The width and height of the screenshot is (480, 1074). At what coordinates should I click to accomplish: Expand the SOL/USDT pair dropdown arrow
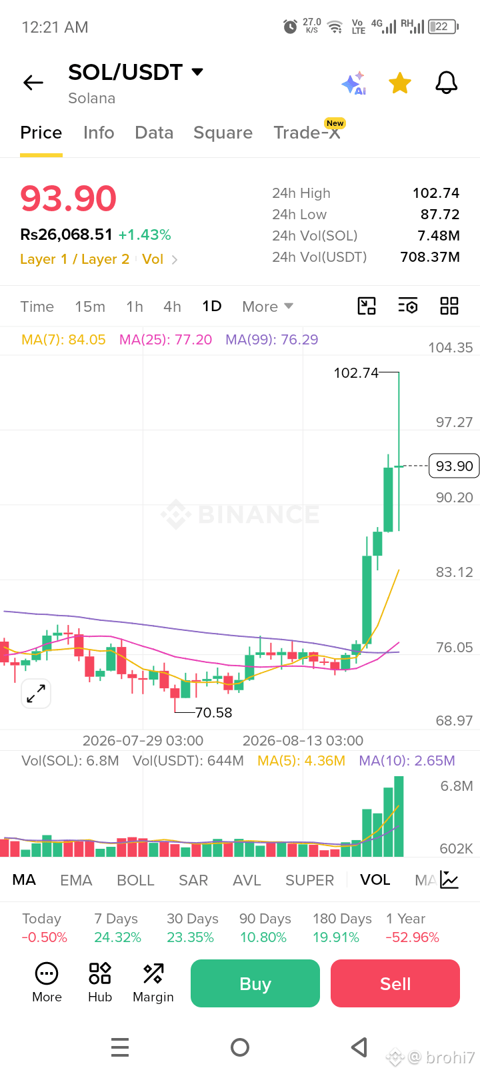click(197, 72)
